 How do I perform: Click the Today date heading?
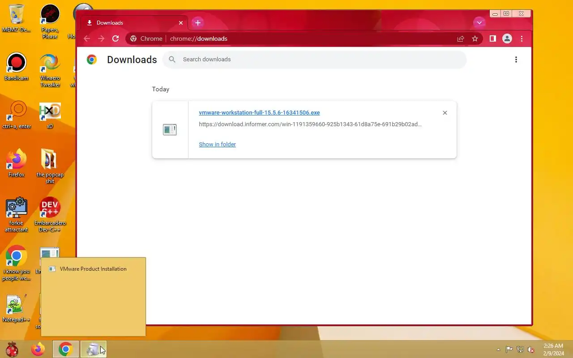tap(161, 89)
